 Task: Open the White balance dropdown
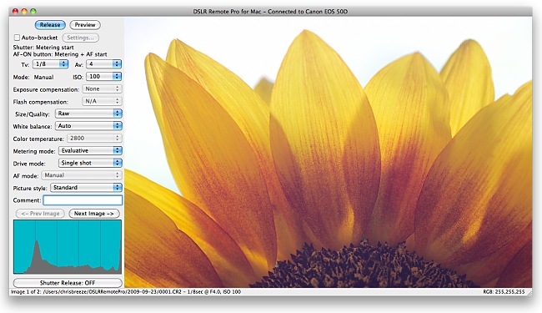(x=88, y=126)
